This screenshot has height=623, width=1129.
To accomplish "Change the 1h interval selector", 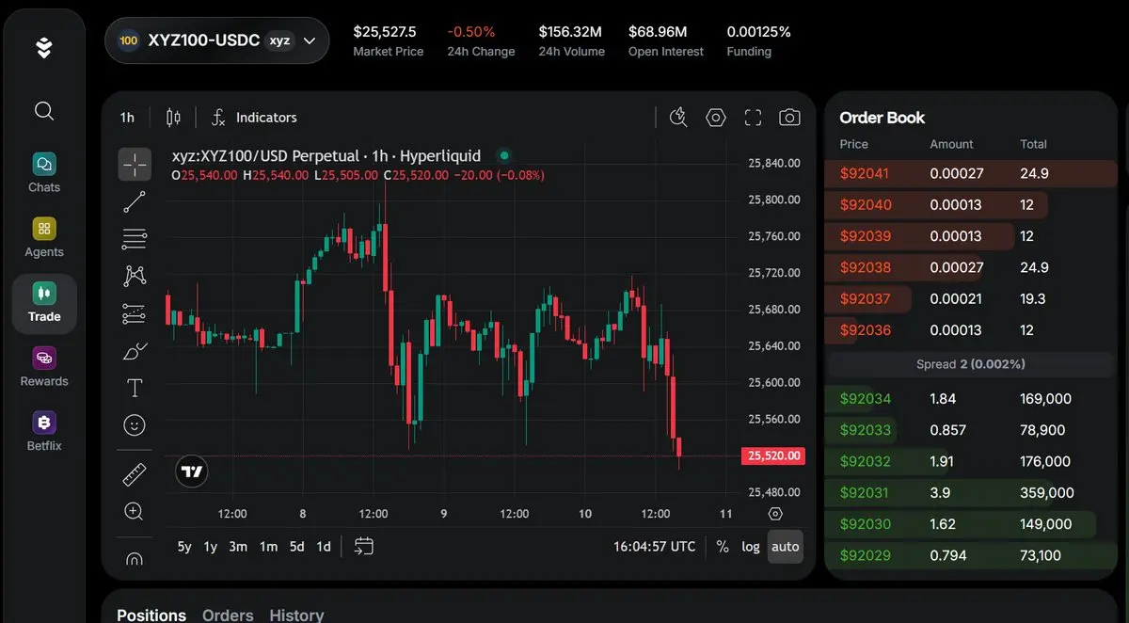I will pyautogui.click(x=127, y=118).
